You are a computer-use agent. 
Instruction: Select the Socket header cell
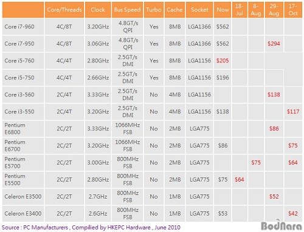199,10
